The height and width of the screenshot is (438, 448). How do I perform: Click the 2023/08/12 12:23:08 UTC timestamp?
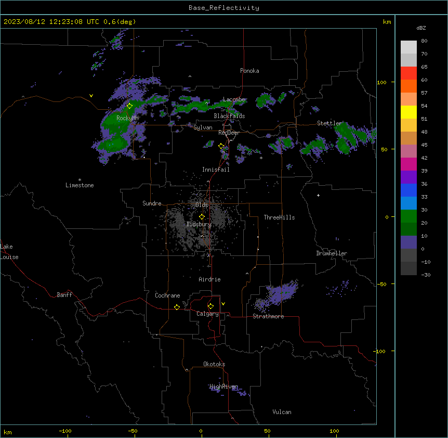pos(51,22)
